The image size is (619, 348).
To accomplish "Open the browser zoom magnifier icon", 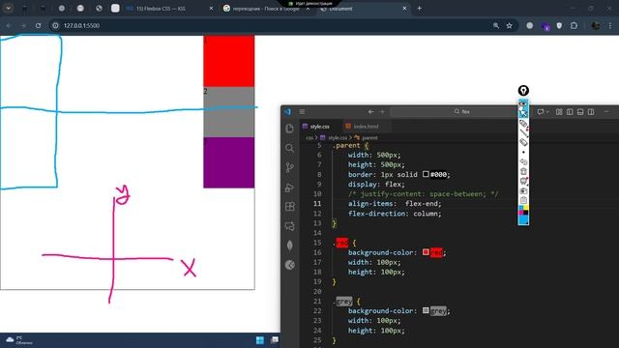I will click(x=496, y=26).
